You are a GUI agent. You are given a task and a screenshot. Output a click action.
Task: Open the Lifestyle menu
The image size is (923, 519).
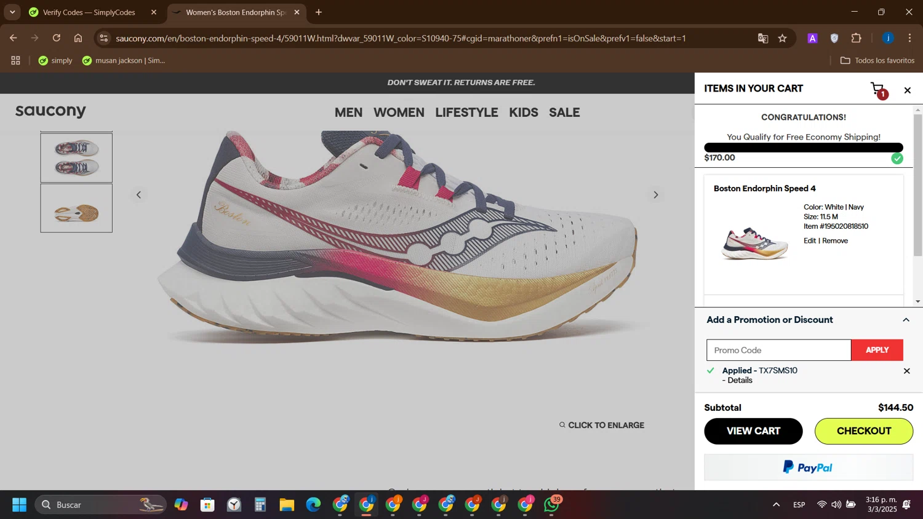pyautogui.click(x=466, y=113)
